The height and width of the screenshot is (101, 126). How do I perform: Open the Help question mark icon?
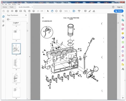(113, 7)
